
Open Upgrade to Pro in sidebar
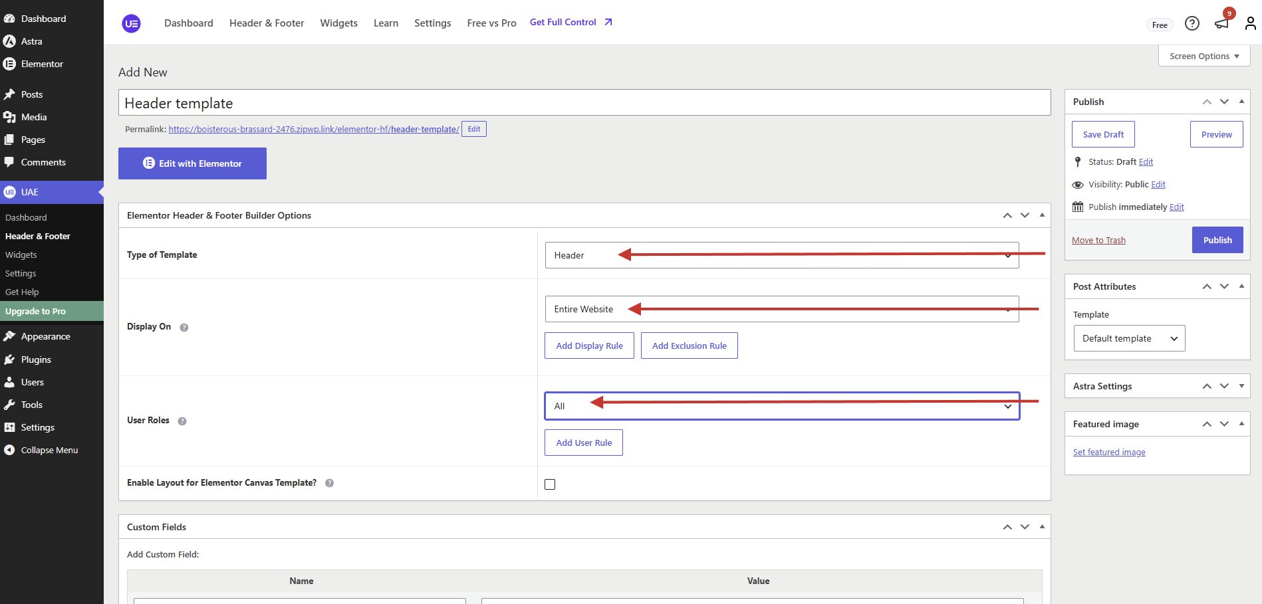pyautogui.click(x=52, y=311)
